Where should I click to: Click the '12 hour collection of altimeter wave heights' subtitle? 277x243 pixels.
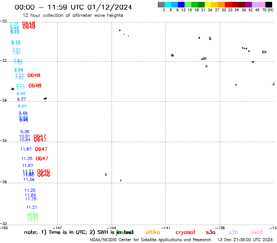tap(73, 15)
